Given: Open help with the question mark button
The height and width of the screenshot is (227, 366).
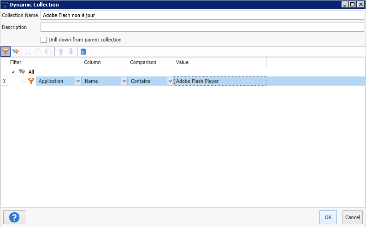Looking at the screenshot, I should [x=14, y=217].
